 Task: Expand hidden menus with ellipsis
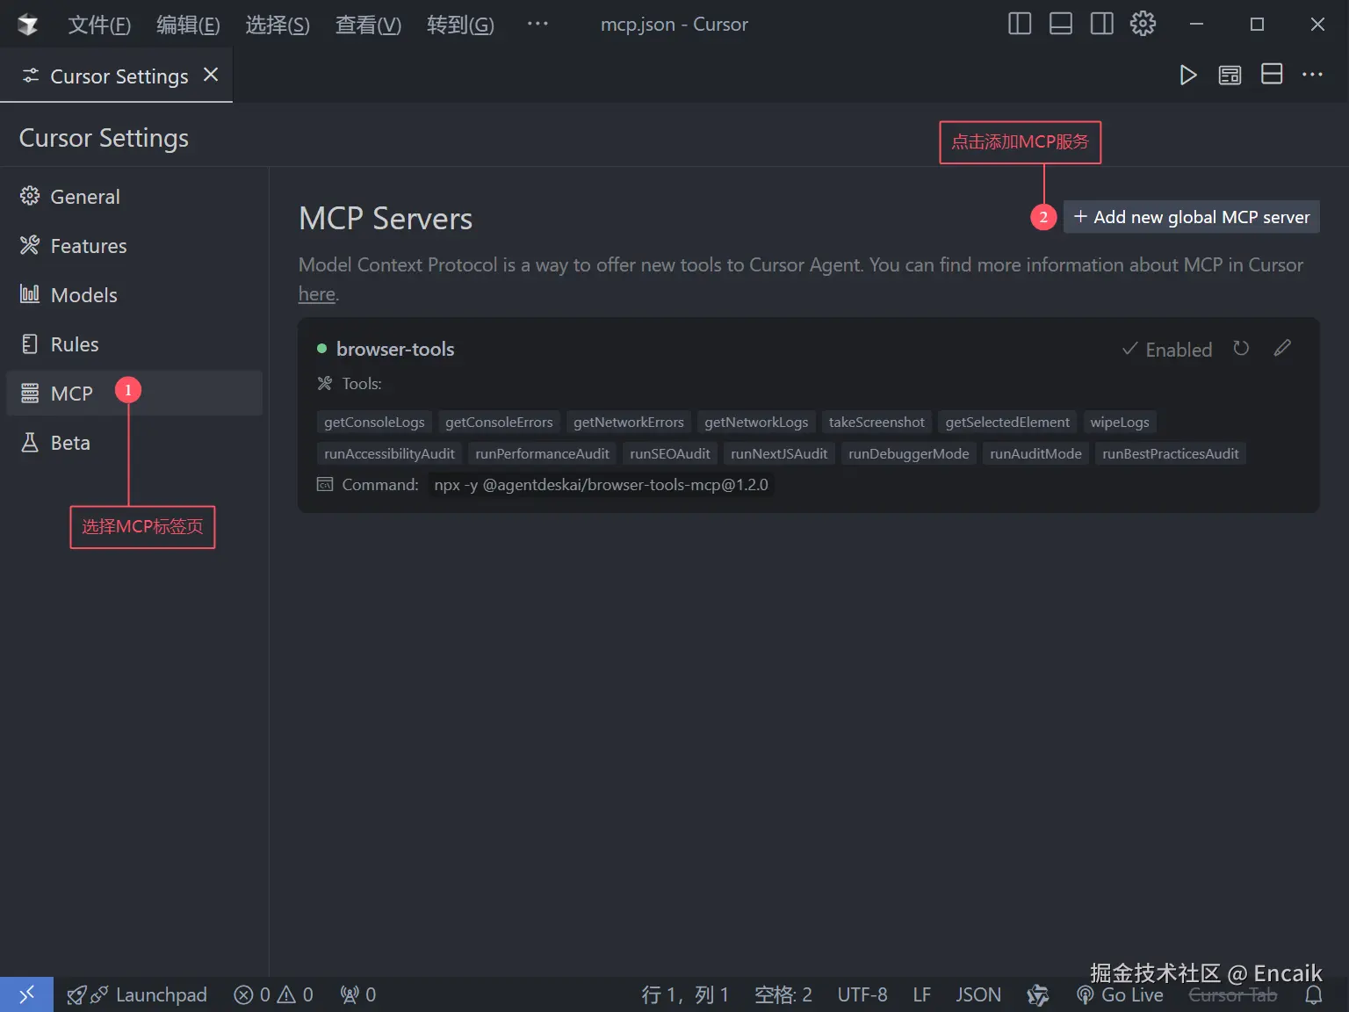(537, 24)
